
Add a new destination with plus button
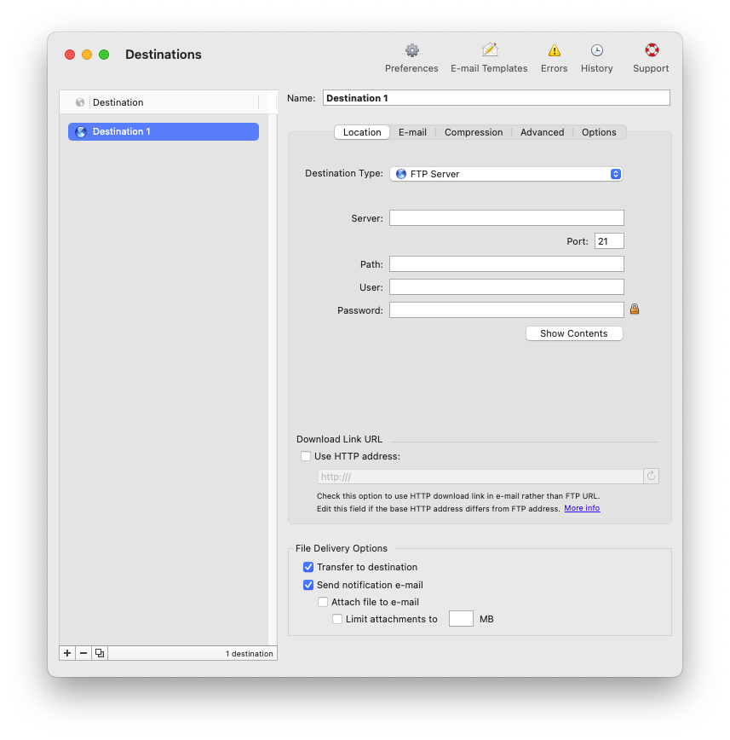[x=67, y=653]
